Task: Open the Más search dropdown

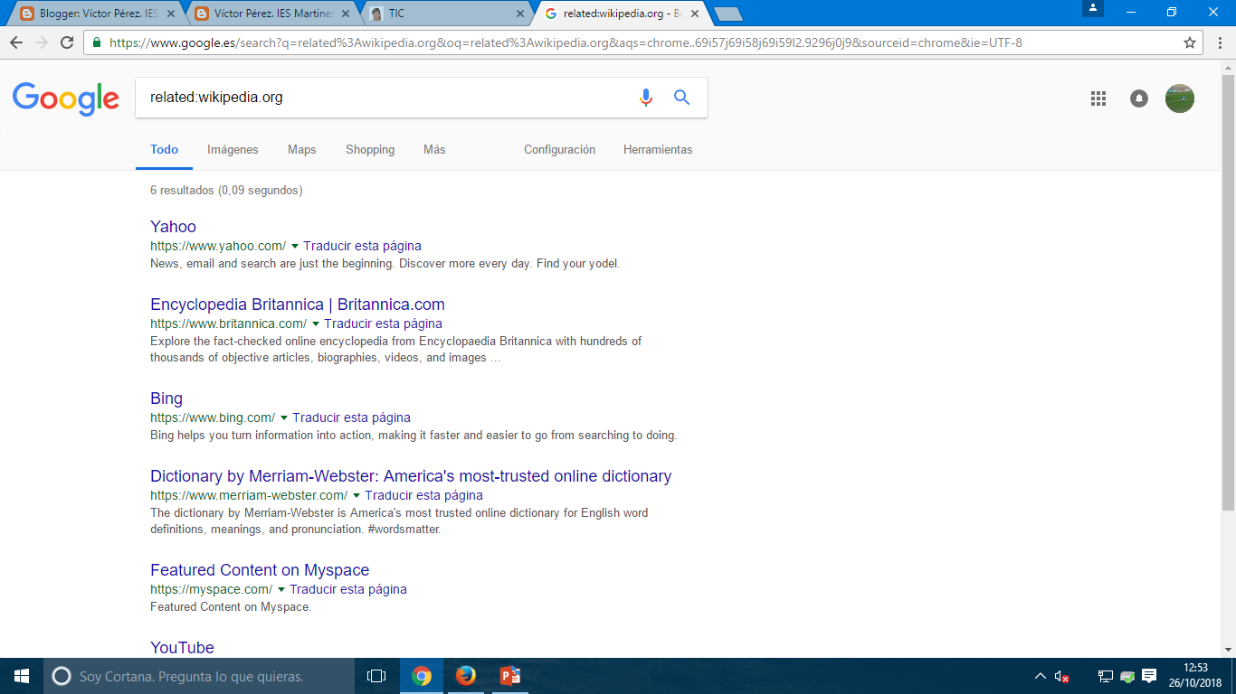Action: (434, 150)
